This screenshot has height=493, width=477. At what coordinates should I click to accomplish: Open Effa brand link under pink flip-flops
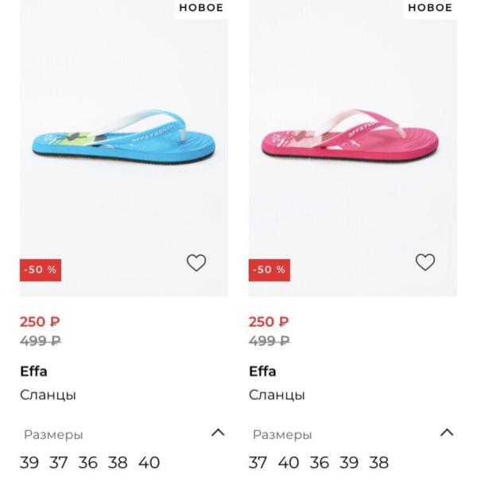pos(262,371)
